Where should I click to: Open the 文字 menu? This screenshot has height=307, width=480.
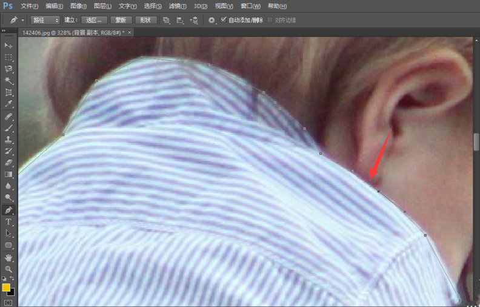(x=128, y=6)
